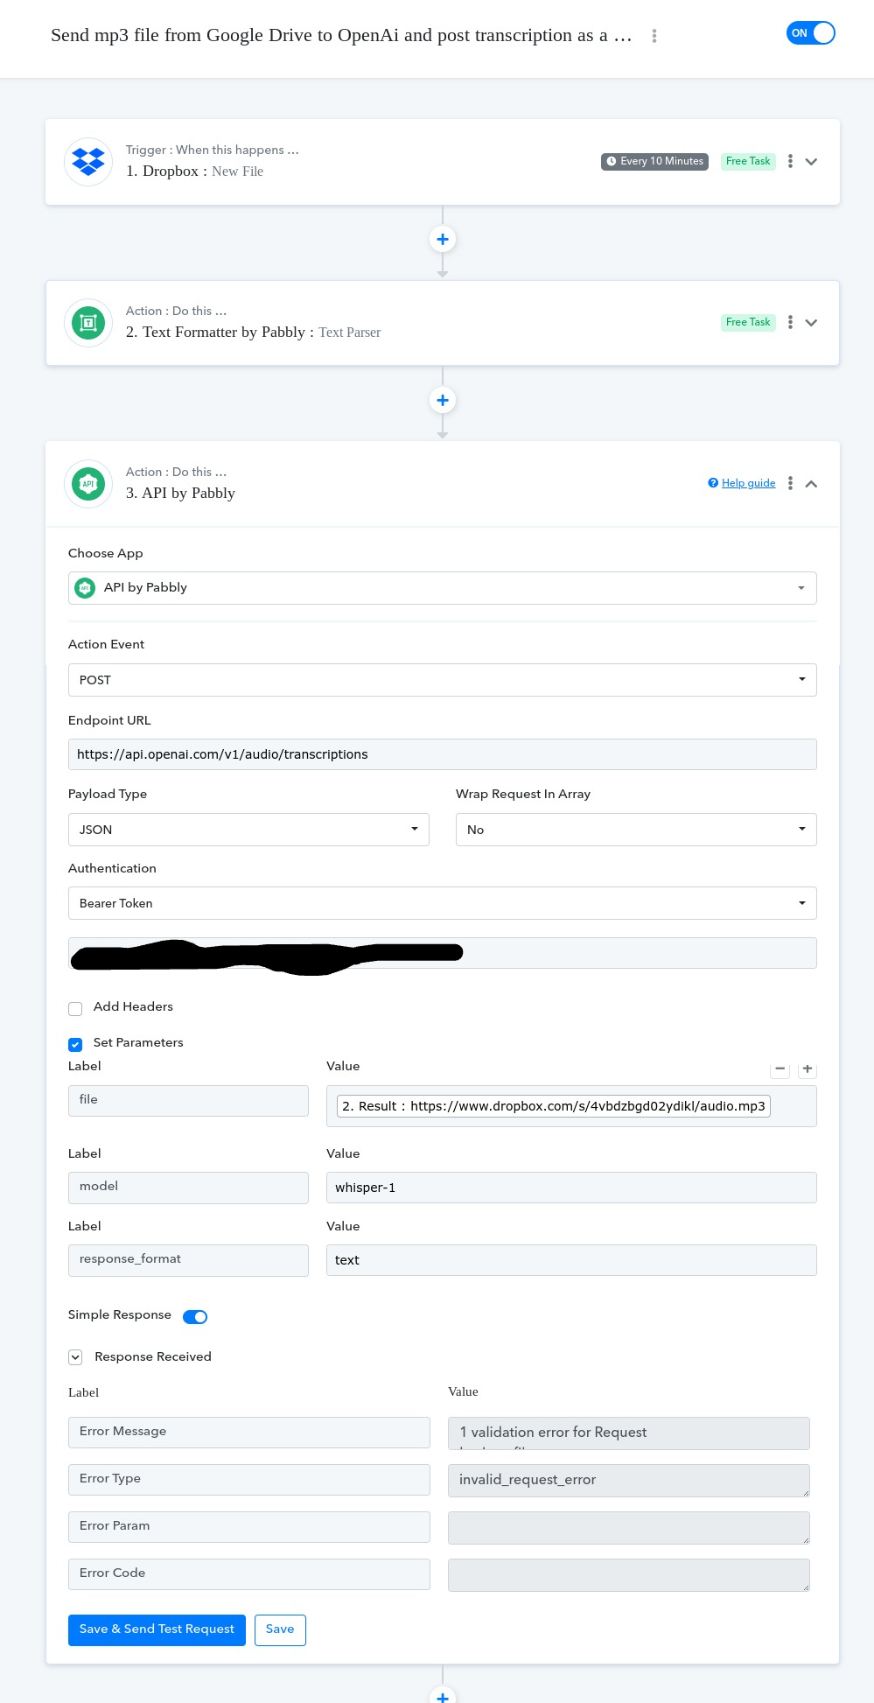Collapse the API by Pabbly step
Image resolution: width=874 pixels, height=1703 pixels.
[x=811, y=484]
